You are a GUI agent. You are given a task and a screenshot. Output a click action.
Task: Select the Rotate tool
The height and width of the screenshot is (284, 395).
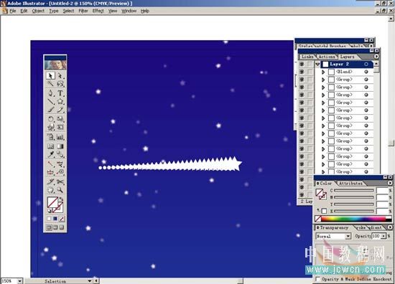tap(50, 119)
